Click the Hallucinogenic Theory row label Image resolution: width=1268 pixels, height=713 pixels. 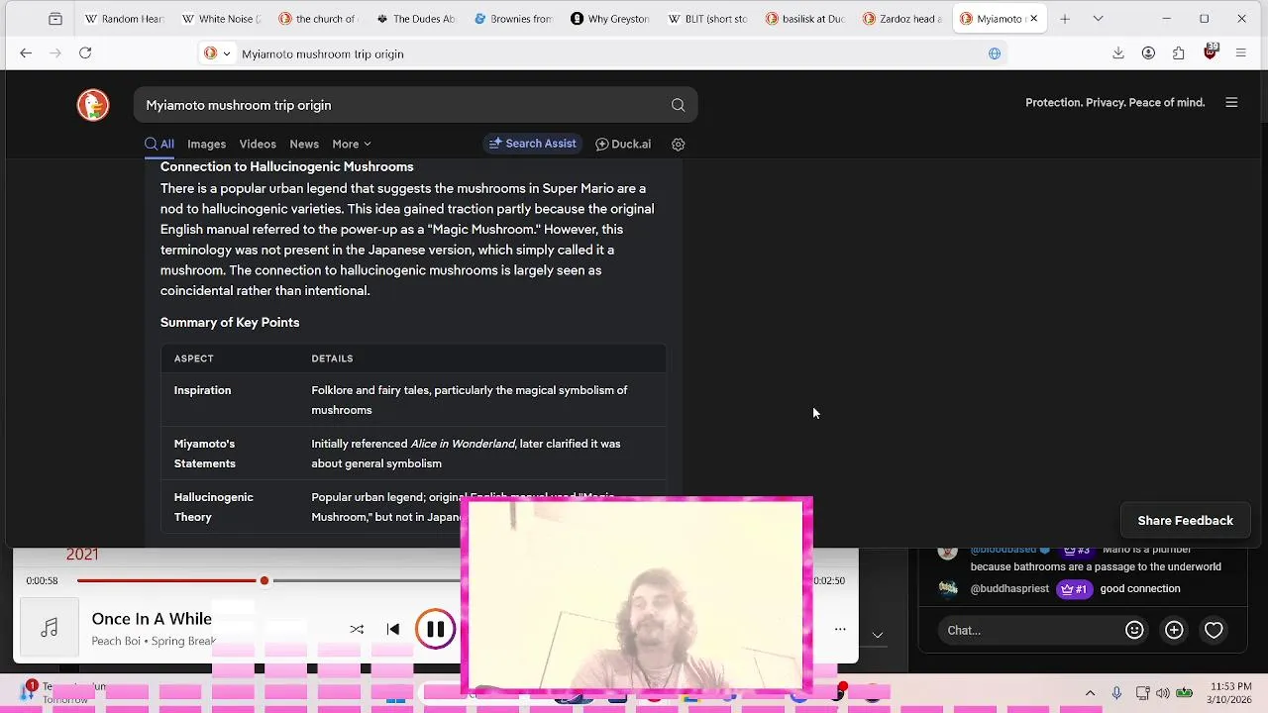pyautogui.click(x=214, y=507)
